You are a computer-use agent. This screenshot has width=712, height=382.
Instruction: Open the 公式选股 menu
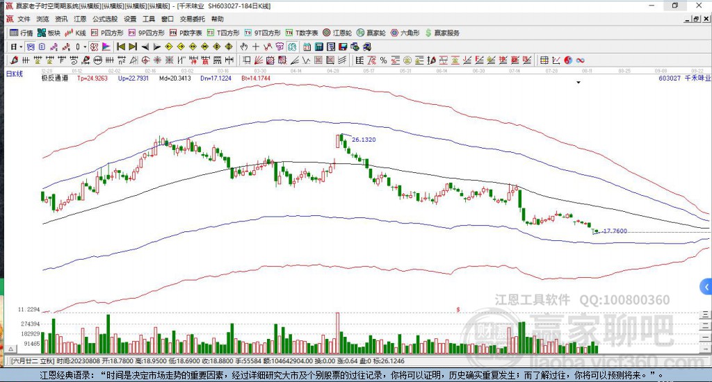(105, 19)
